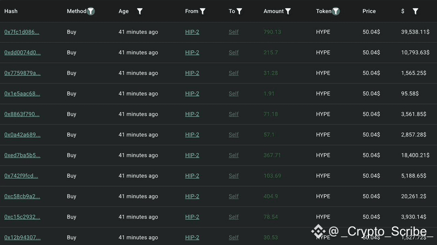Click the To column filter funnel
The width and height of the screenshot is (437, 245).
click(x=239, y=11)
